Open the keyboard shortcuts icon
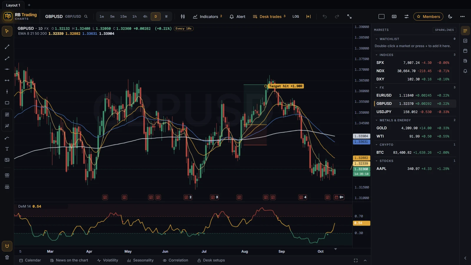Screen dimensions: 471x265 click(394, 16)
